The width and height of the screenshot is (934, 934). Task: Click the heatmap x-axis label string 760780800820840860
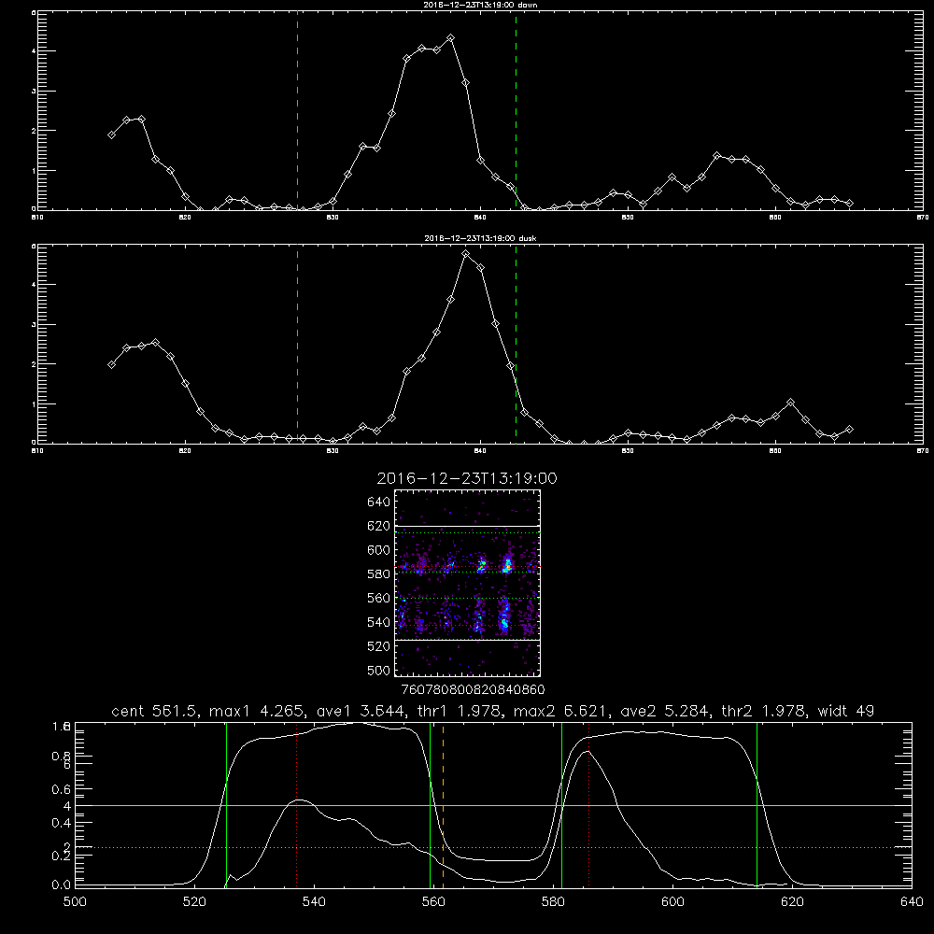473,689
